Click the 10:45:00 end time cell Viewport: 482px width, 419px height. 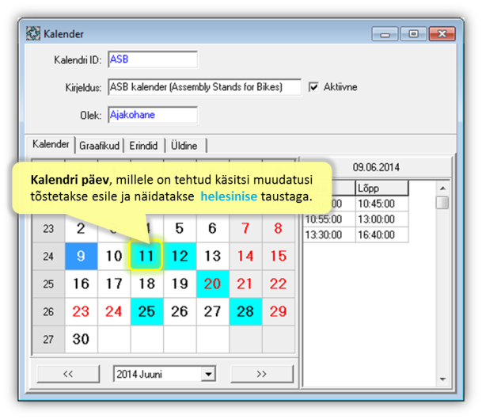pos(382,204)
